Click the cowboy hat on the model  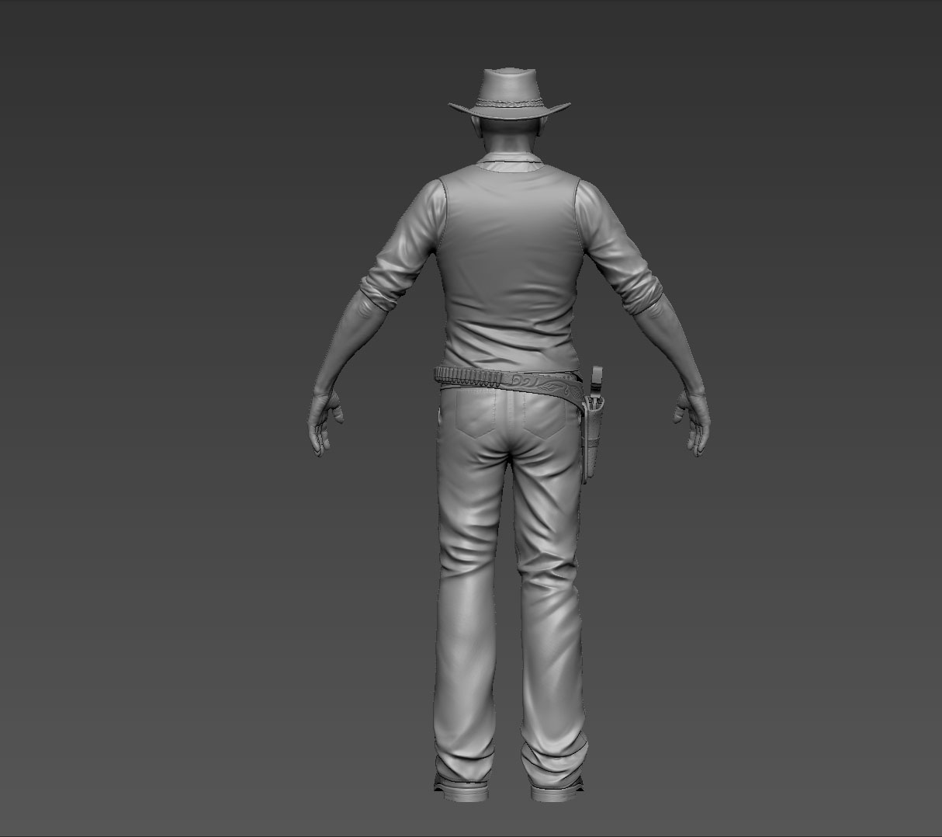[x=509, y=96]
